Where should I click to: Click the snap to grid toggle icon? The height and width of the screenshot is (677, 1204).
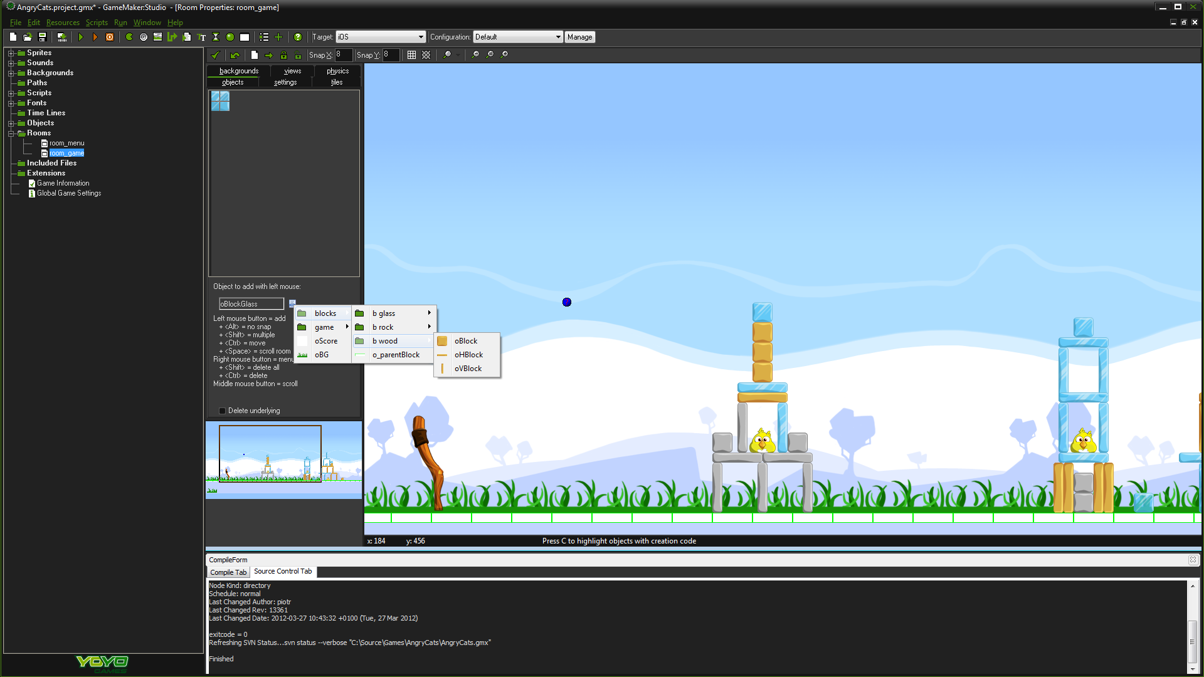coord(411,54)
